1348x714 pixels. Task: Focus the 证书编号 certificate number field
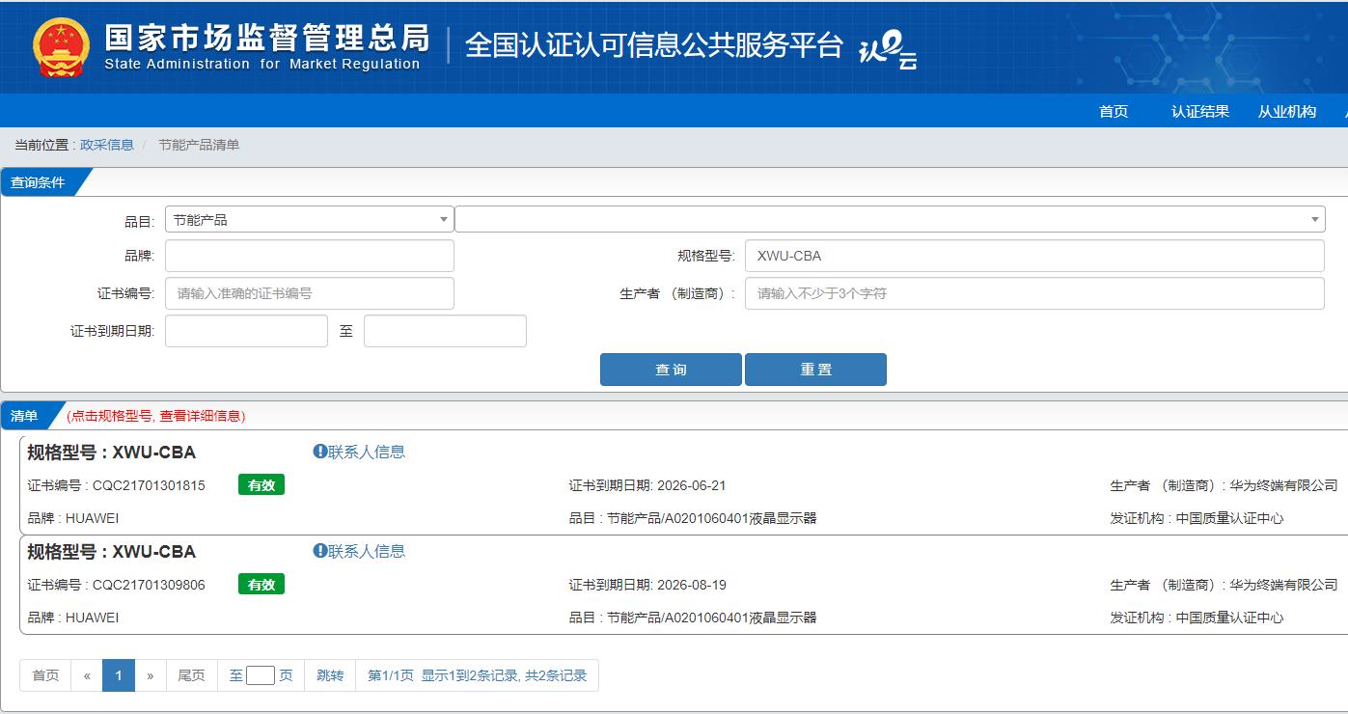pyautogui.click(x=310, y=293)
